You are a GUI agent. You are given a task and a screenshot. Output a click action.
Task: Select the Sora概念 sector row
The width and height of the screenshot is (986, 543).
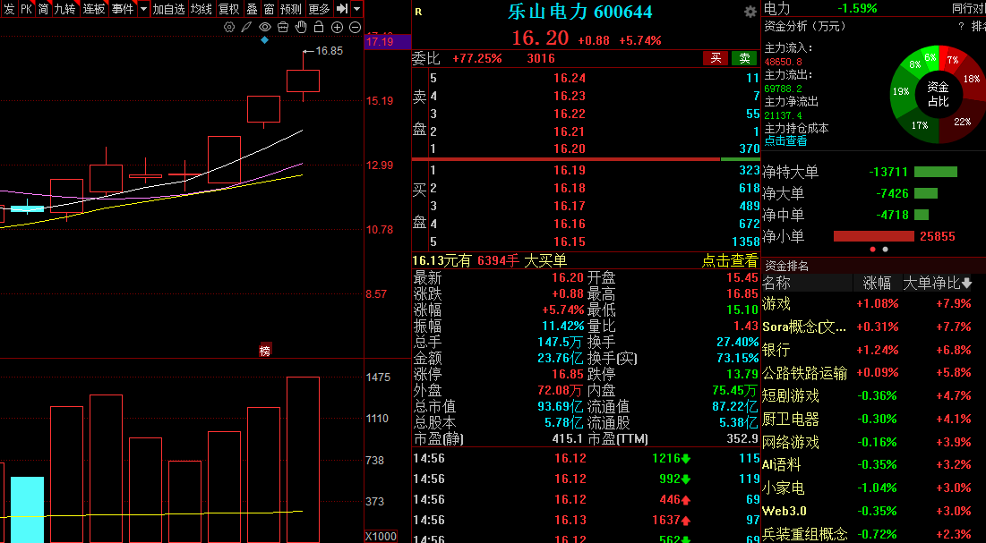[x=874, y=327]
